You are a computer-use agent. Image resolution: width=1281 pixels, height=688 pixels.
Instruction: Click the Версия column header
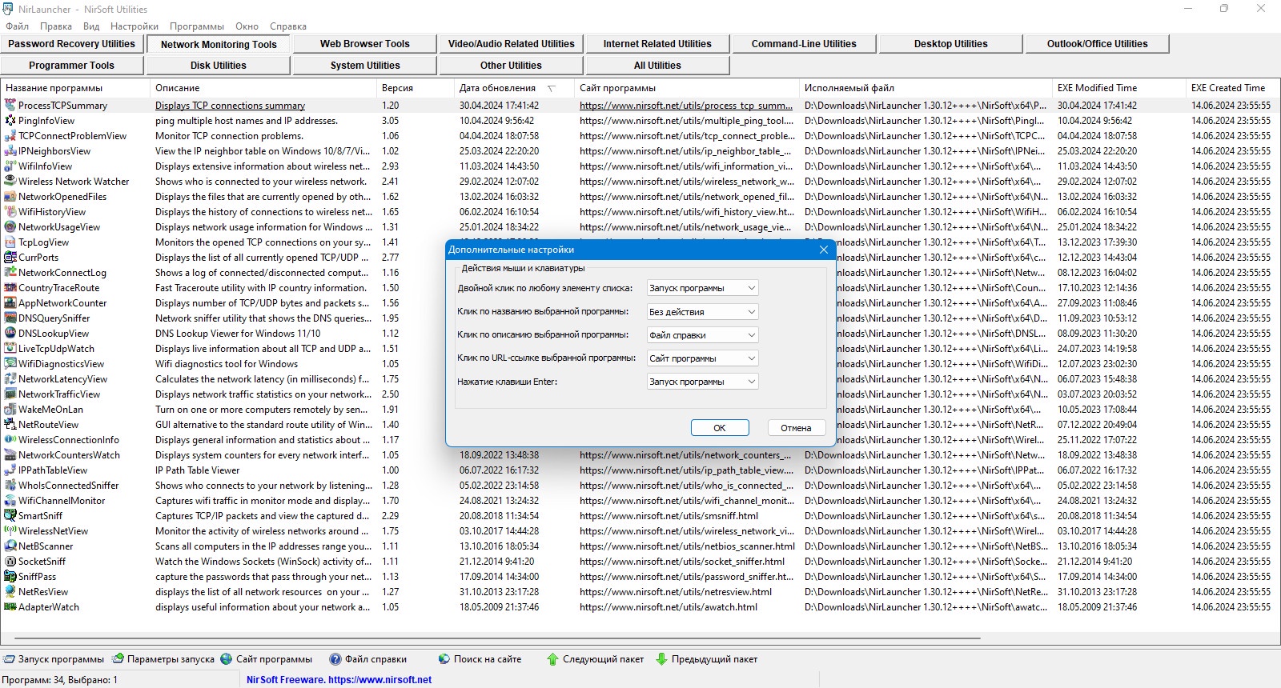click(x=416, y=88)
